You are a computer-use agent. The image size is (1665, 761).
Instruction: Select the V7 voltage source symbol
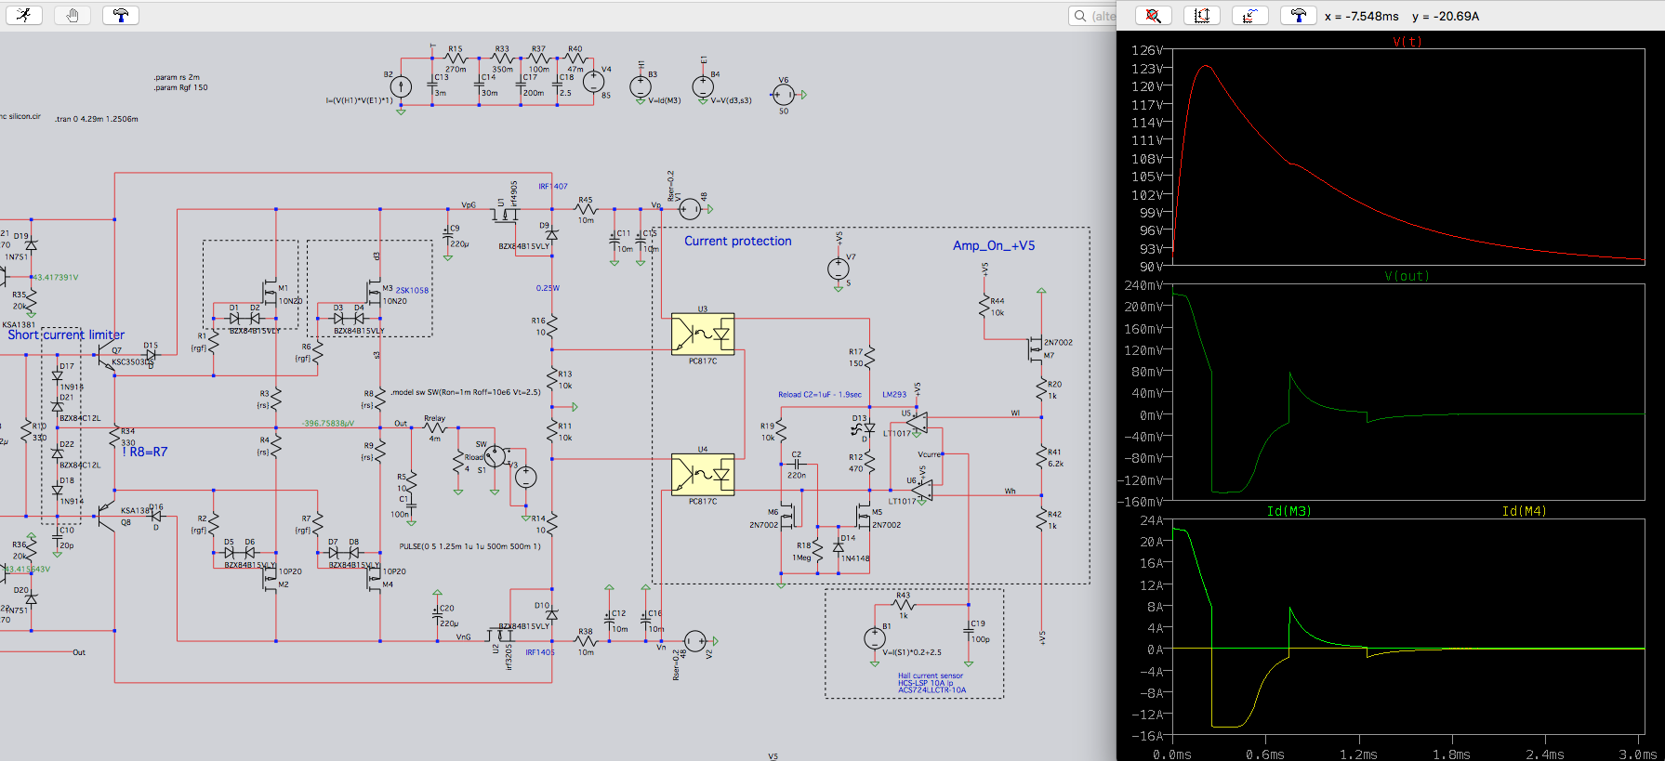point(839,269)
